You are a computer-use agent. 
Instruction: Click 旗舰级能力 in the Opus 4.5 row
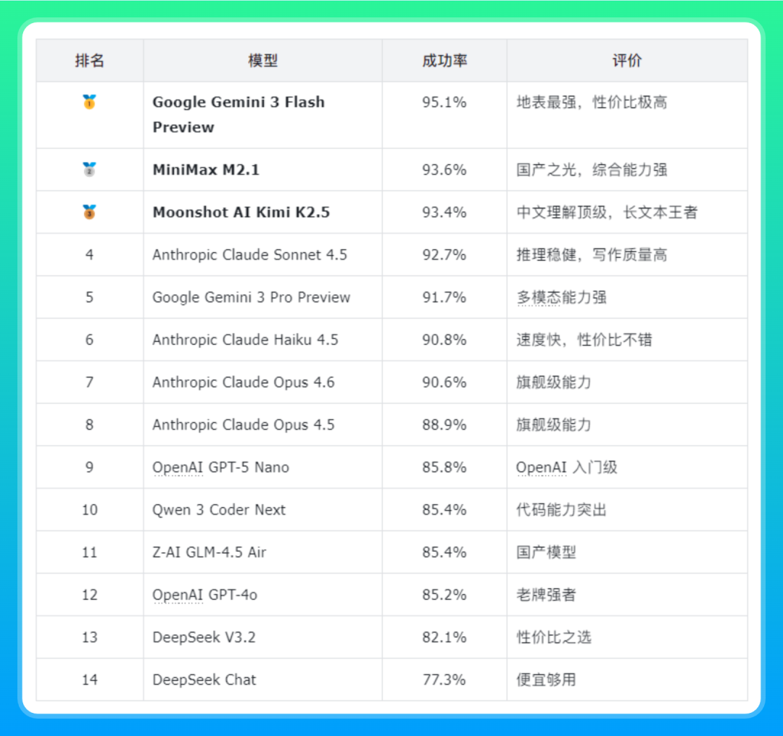tap(554, 425)
